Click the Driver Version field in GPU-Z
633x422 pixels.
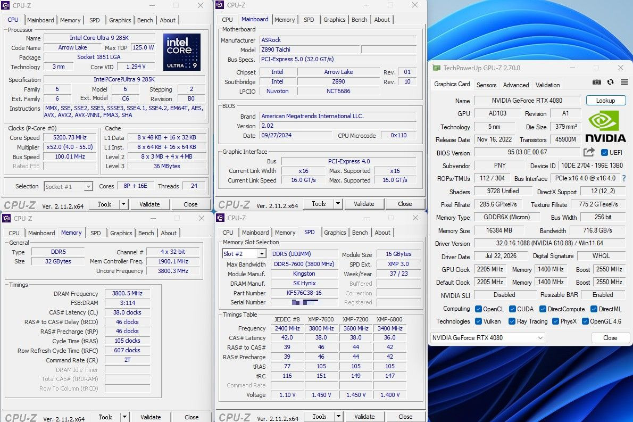point(549,243)
